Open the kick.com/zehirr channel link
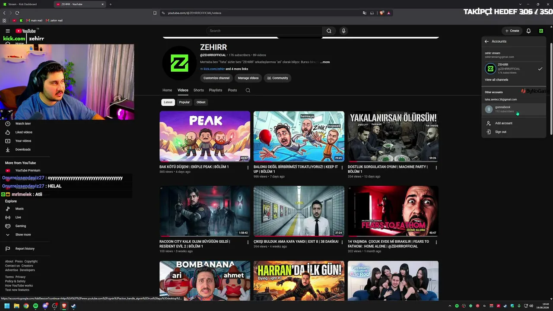 [x=214, y=69]
